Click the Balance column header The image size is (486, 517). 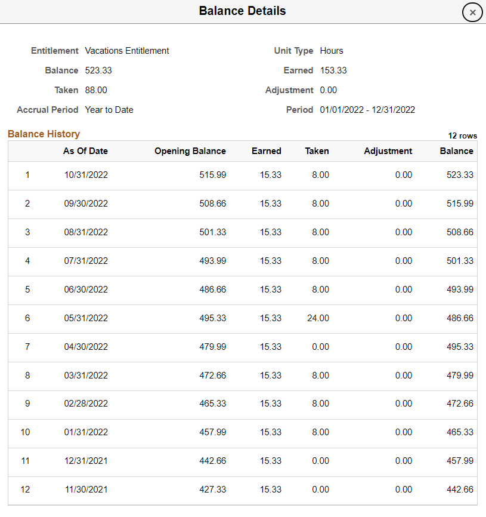click(x=456, y=151)
